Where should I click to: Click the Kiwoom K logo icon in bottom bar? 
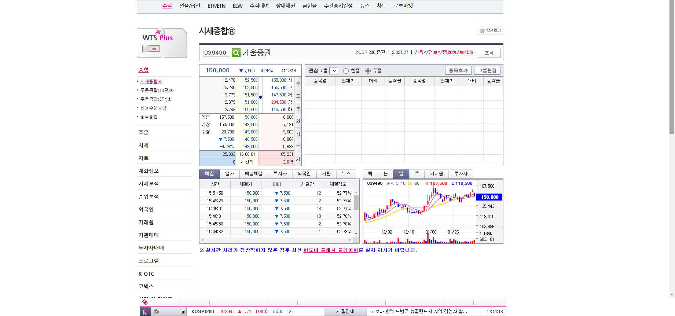coord(145,312)
